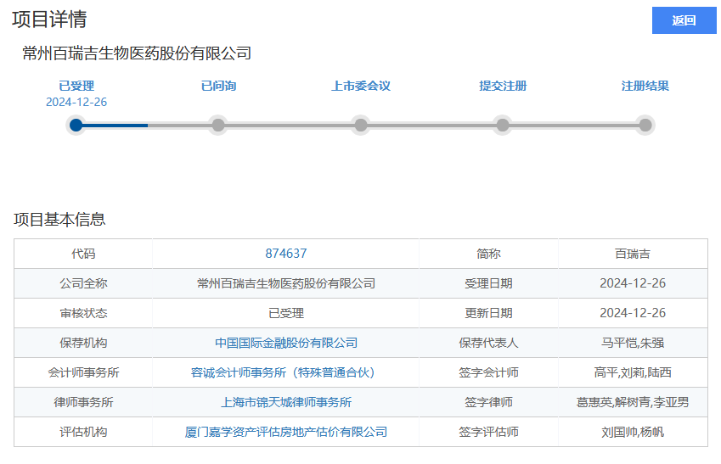
Task: Click the 上市委会议 progress step dot
Action: click(361, 125)
